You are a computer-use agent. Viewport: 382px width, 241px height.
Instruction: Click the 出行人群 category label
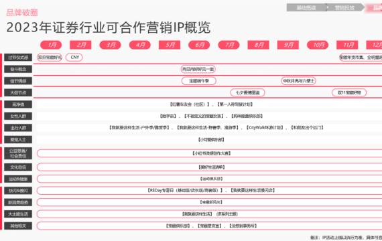pyautogui.click(x=18, y=128)
